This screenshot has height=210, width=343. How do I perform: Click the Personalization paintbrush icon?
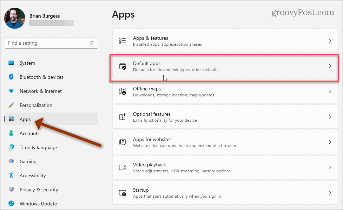(x=11, y=105)
